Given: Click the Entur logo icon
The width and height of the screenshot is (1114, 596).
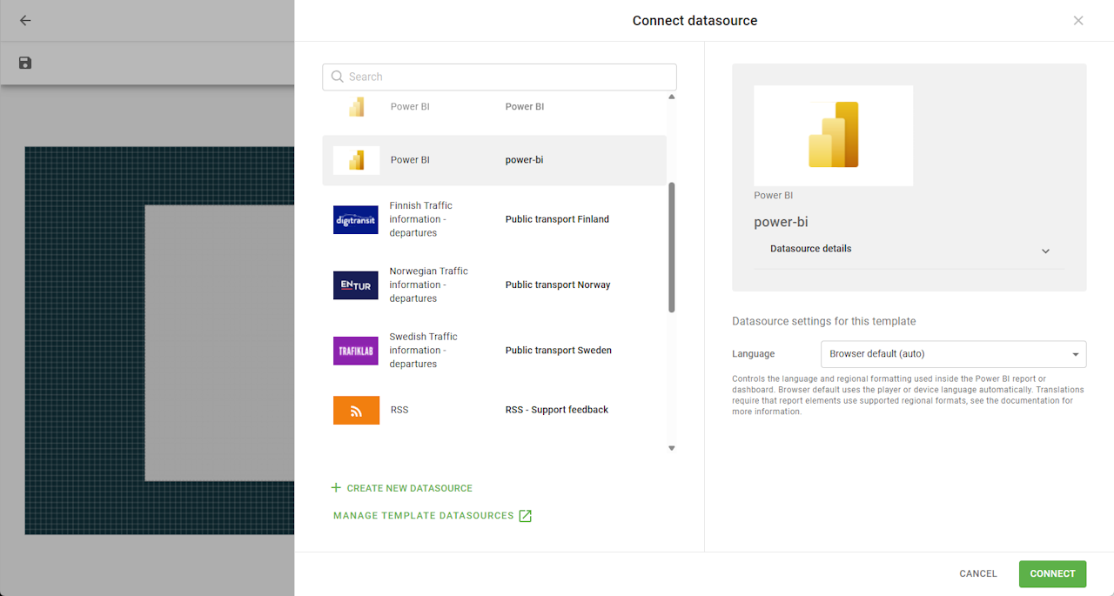Looking at the screenshot, I should pyautogui.click(x=356, y=285).
